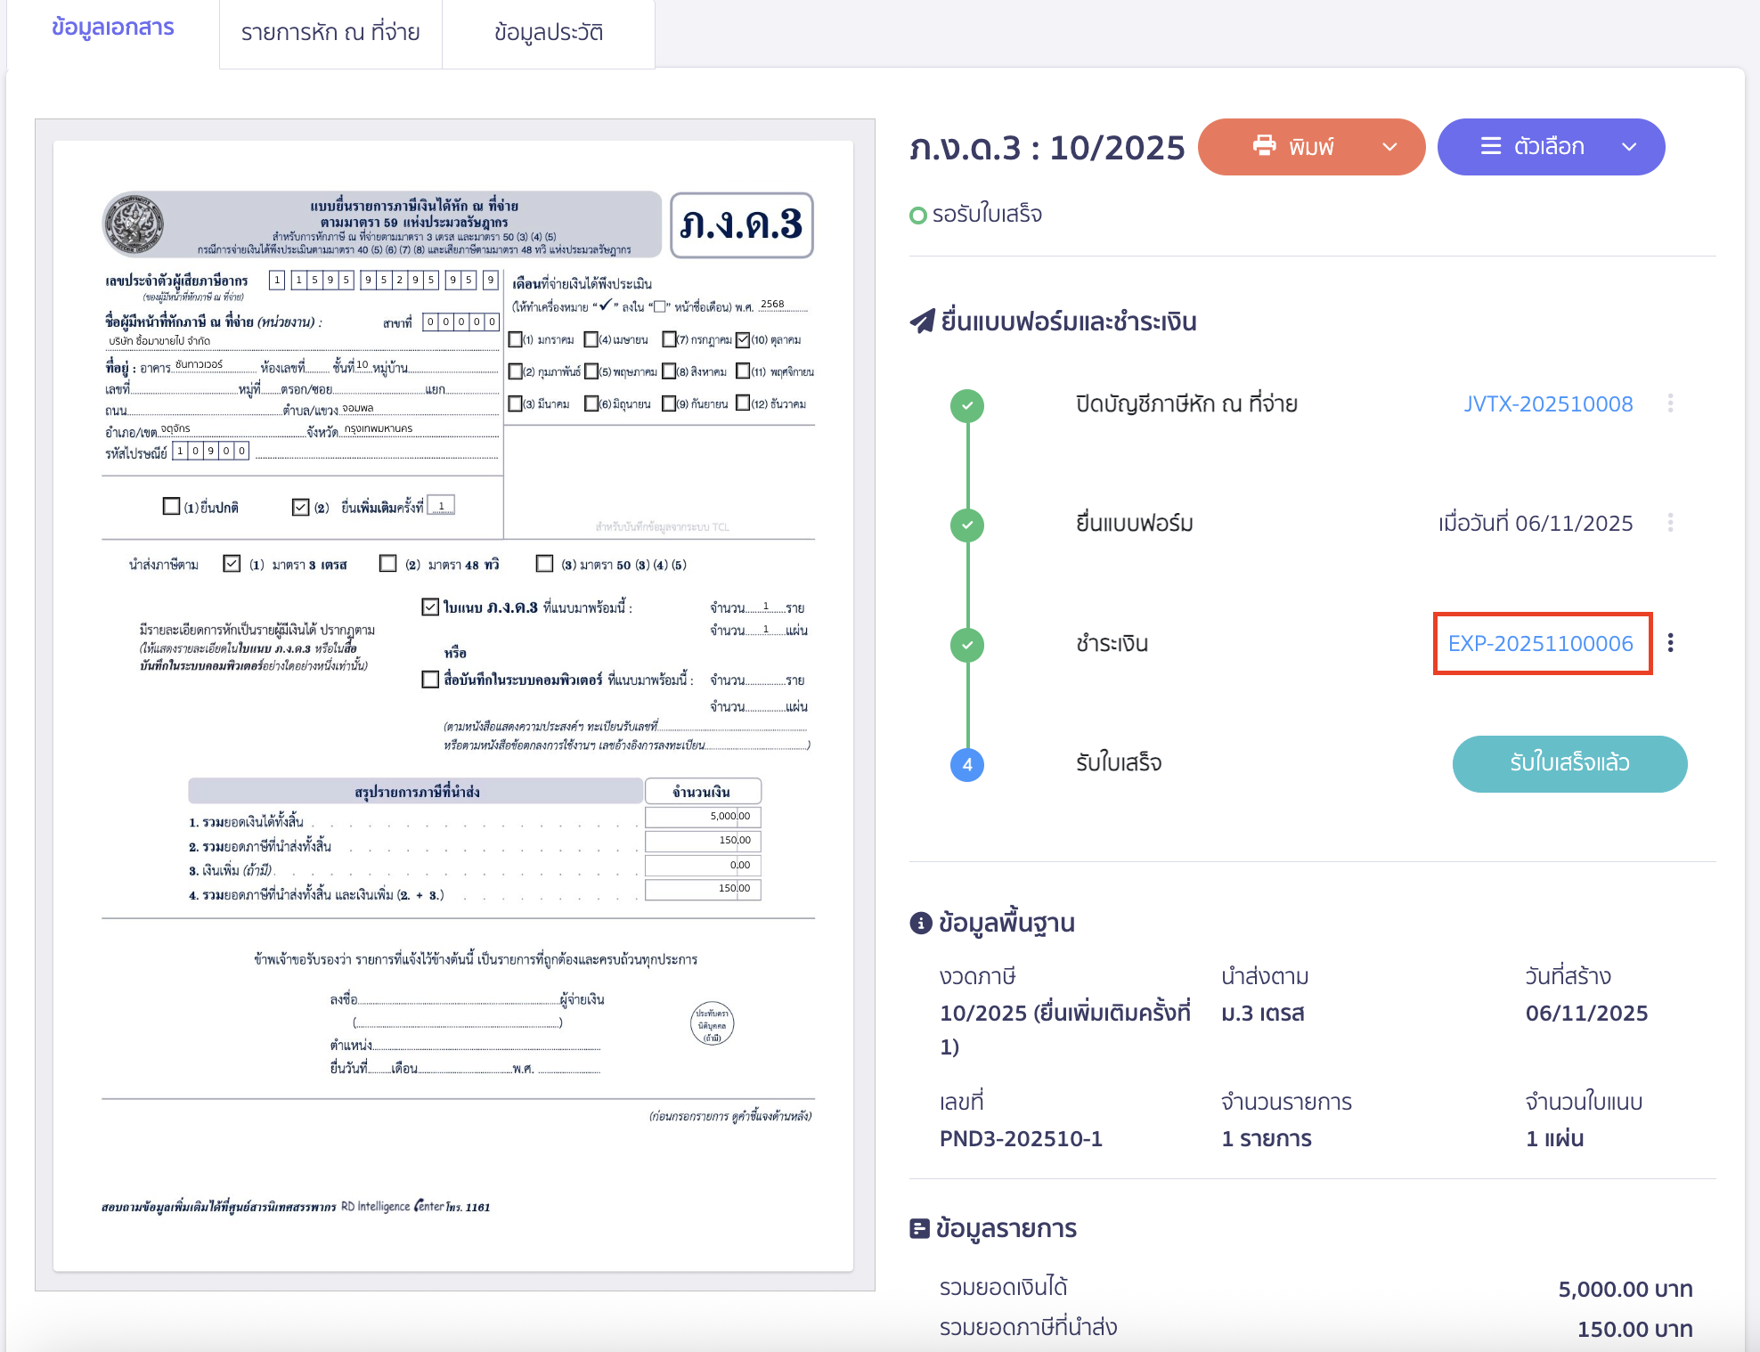1760x1352 pixels.
Task: Click the step 4 circle for รับใบเสร็จ
Action: click(967, 764)
